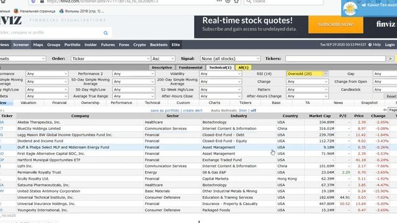Select the All(1) filter tab

tap(244, 68)
